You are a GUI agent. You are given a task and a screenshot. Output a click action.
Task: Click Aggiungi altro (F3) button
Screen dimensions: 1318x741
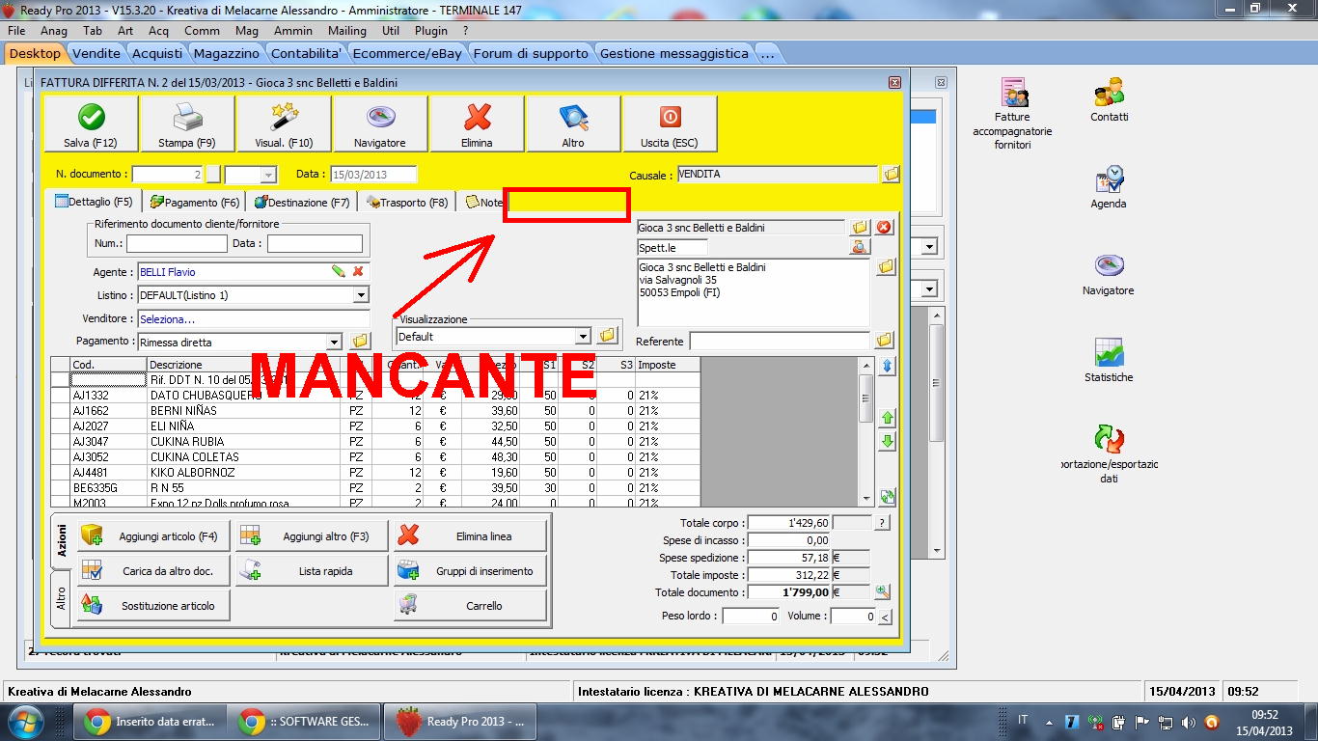[x=311, y=535]
